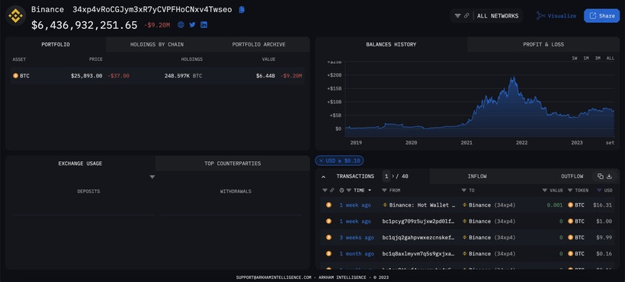Set chart range to 1M

point(586,58)
